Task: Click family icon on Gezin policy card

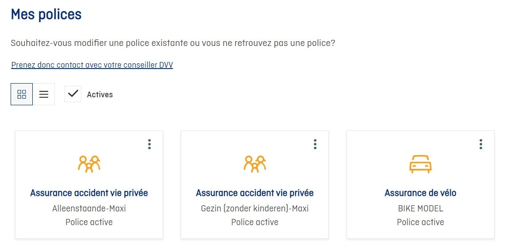Action: (x=255, y=164)
